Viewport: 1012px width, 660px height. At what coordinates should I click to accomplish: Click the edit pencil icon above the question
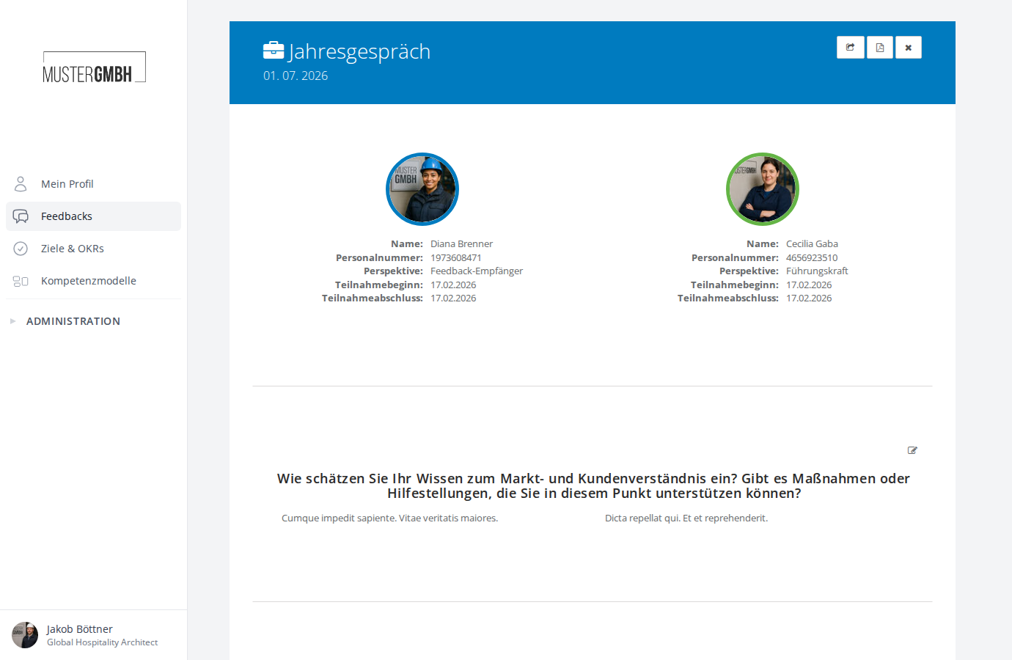click(x=912, y=450)
